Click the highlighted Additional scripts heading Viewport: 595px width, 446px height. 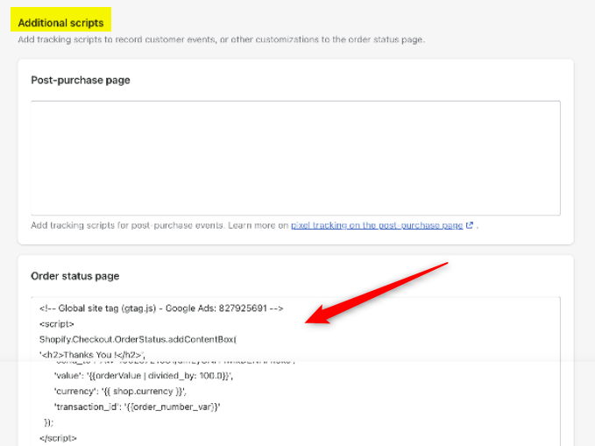(x=60, y=22)
